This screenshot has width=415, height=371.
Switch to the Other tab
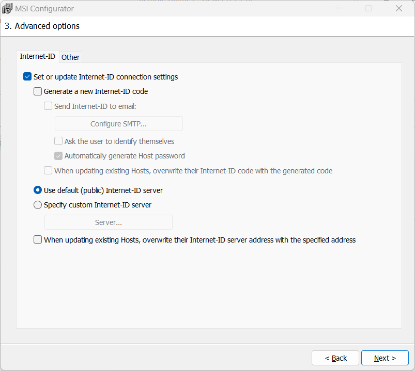(70, 57)
